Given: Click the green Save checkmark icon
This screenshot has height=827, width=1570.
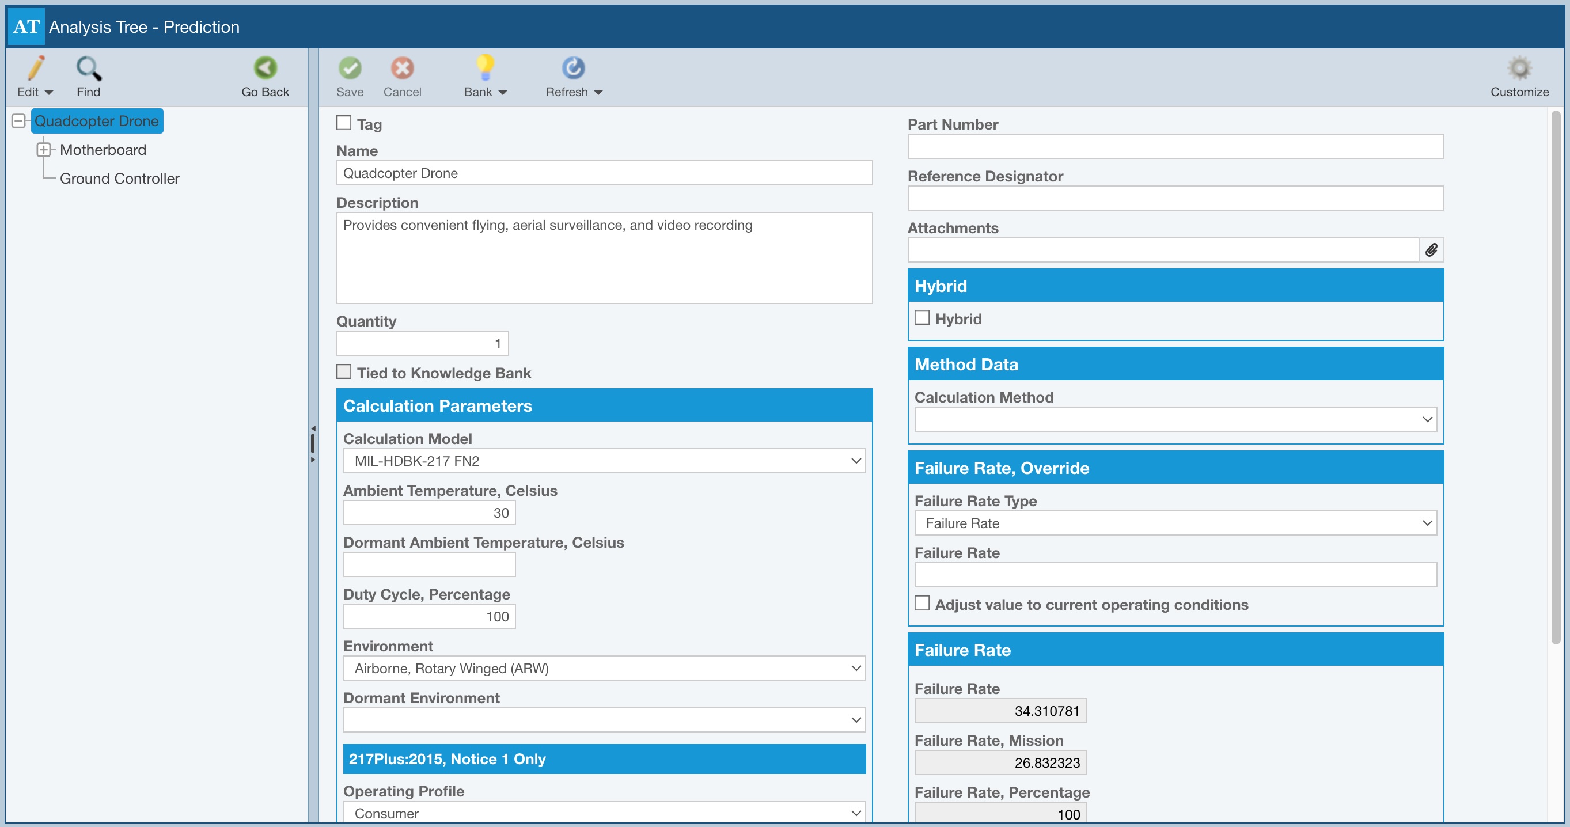Looking at the screenshot, I should point(350,69).
